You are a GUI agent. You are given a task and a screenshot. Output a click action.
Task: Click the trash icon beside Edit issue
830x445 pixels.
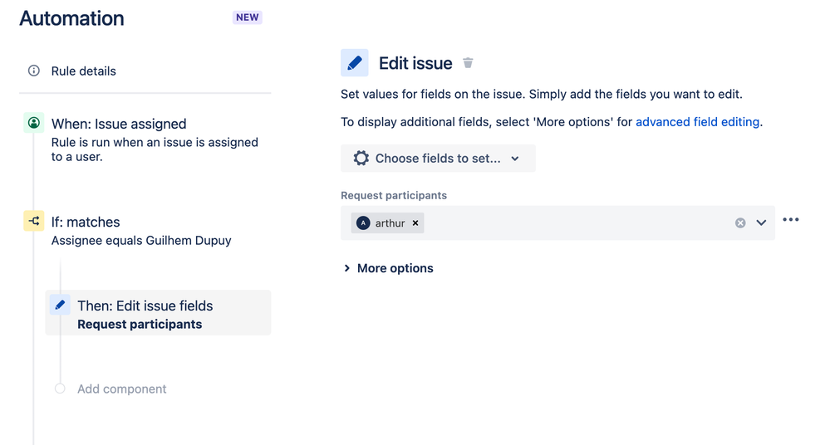468,63
